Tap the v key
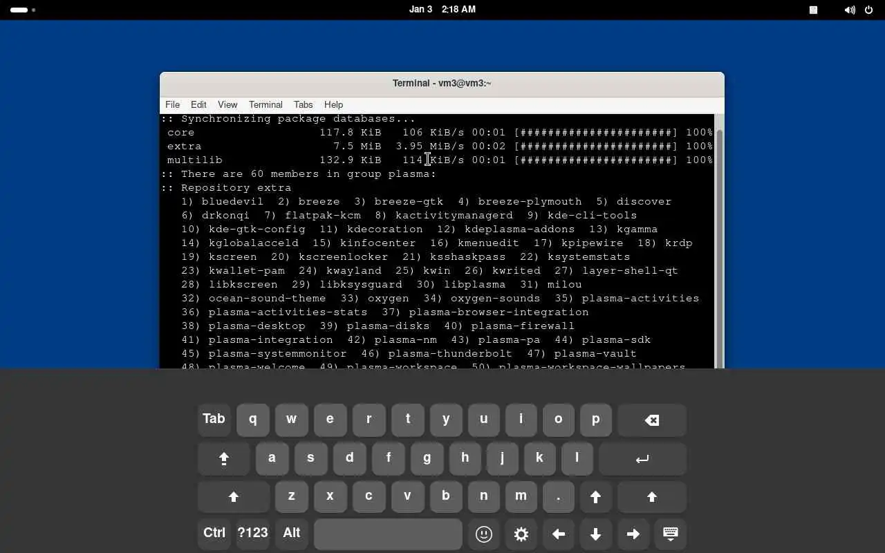Image resolution: width=885 pixels, height=553 pixels. pyautogui.click(x=408, y=497)
